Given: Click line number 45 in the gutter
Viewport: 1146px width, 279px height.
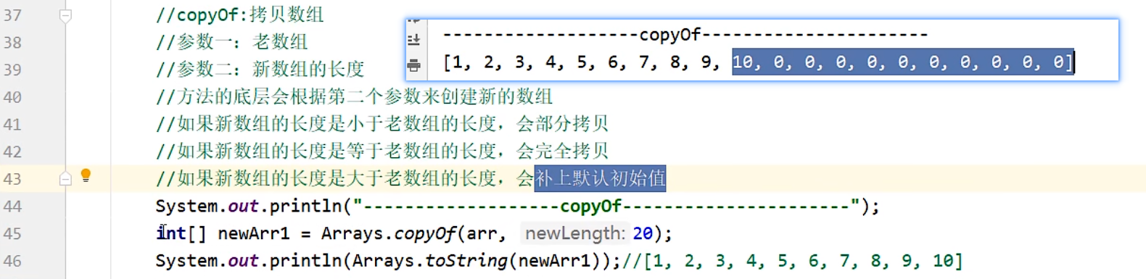Looking at the screenshot, I should [12, 234].
